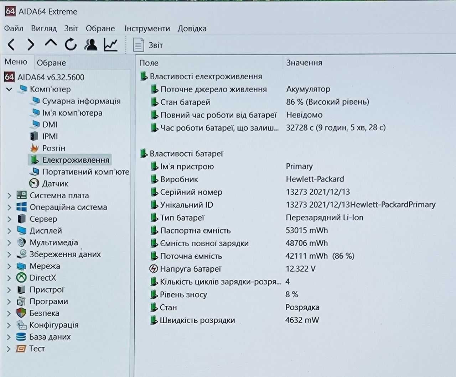The height and width of the screenshot is (377, 456).
Task: Click the Back navigation arrow
Action: 11,45
